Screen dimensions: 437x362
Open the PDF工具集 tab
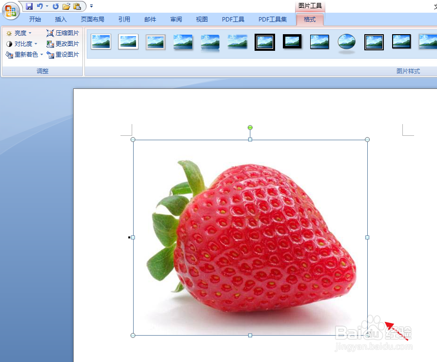tap(273, 19)
